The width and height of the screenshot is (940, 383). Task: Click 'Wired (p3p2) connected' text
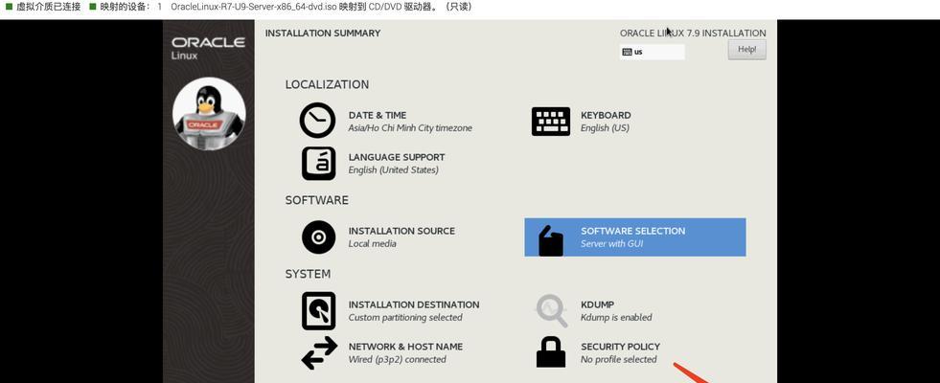397,360
